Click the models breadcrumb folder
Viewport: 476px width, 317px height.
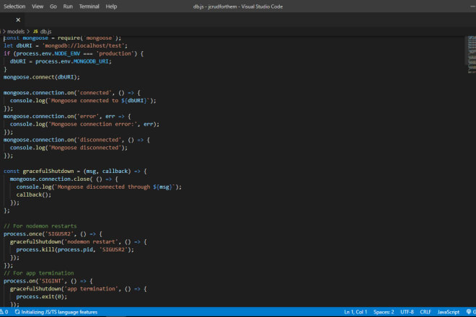click(16, 31)
